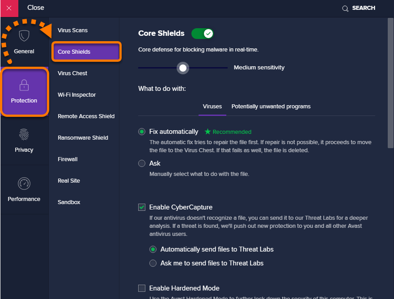
Task: Select the Fix automatically radio button
Action: (x=142, y=132)
